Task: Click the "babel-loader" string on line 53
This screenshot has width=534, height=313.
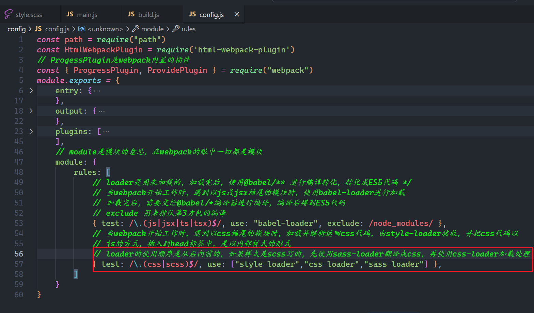Action: (285, 223)
